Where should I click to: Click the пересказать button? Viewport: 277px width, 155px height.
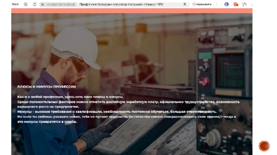(x=202, y=4)
